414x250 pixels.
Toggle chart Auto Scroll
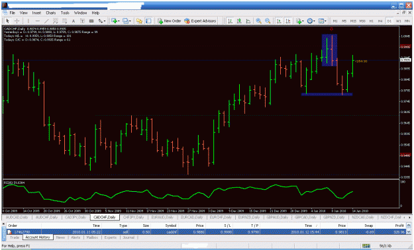point(279,21)
